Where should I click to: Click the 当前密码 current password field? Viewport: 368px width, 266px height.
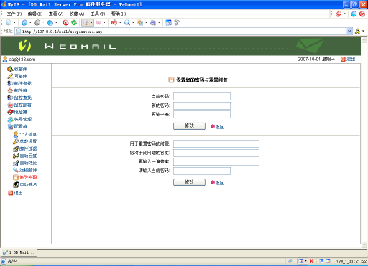coord(202,97)
